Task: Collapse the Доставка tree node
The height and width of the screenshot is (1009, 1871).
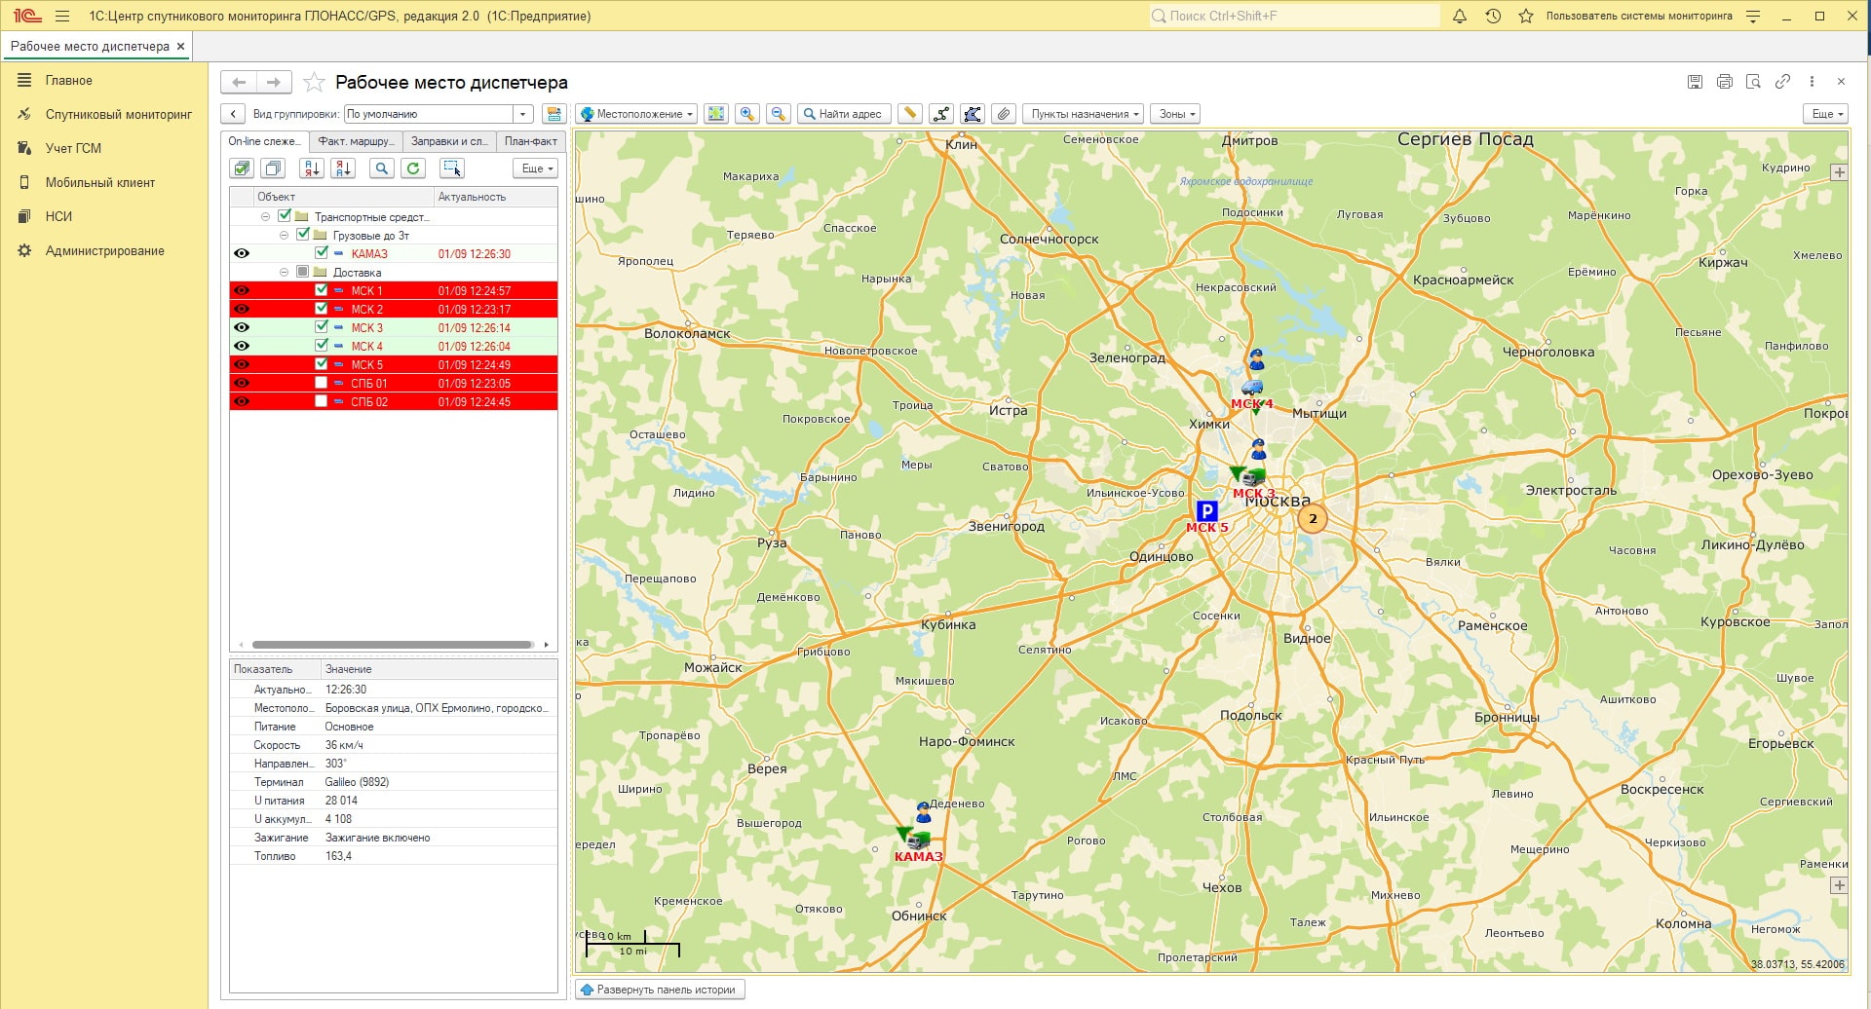Action: coord(285,272)
